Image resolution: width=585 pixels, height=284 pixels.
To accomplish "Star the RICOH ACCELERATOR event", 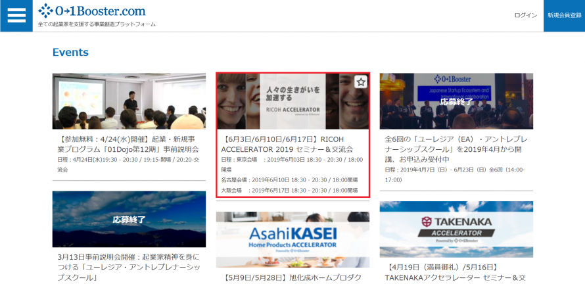I will [361, 82].
